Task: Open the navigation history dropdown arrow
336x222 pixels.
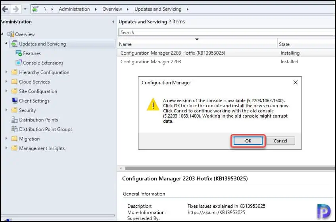Action: click(25, 9)
